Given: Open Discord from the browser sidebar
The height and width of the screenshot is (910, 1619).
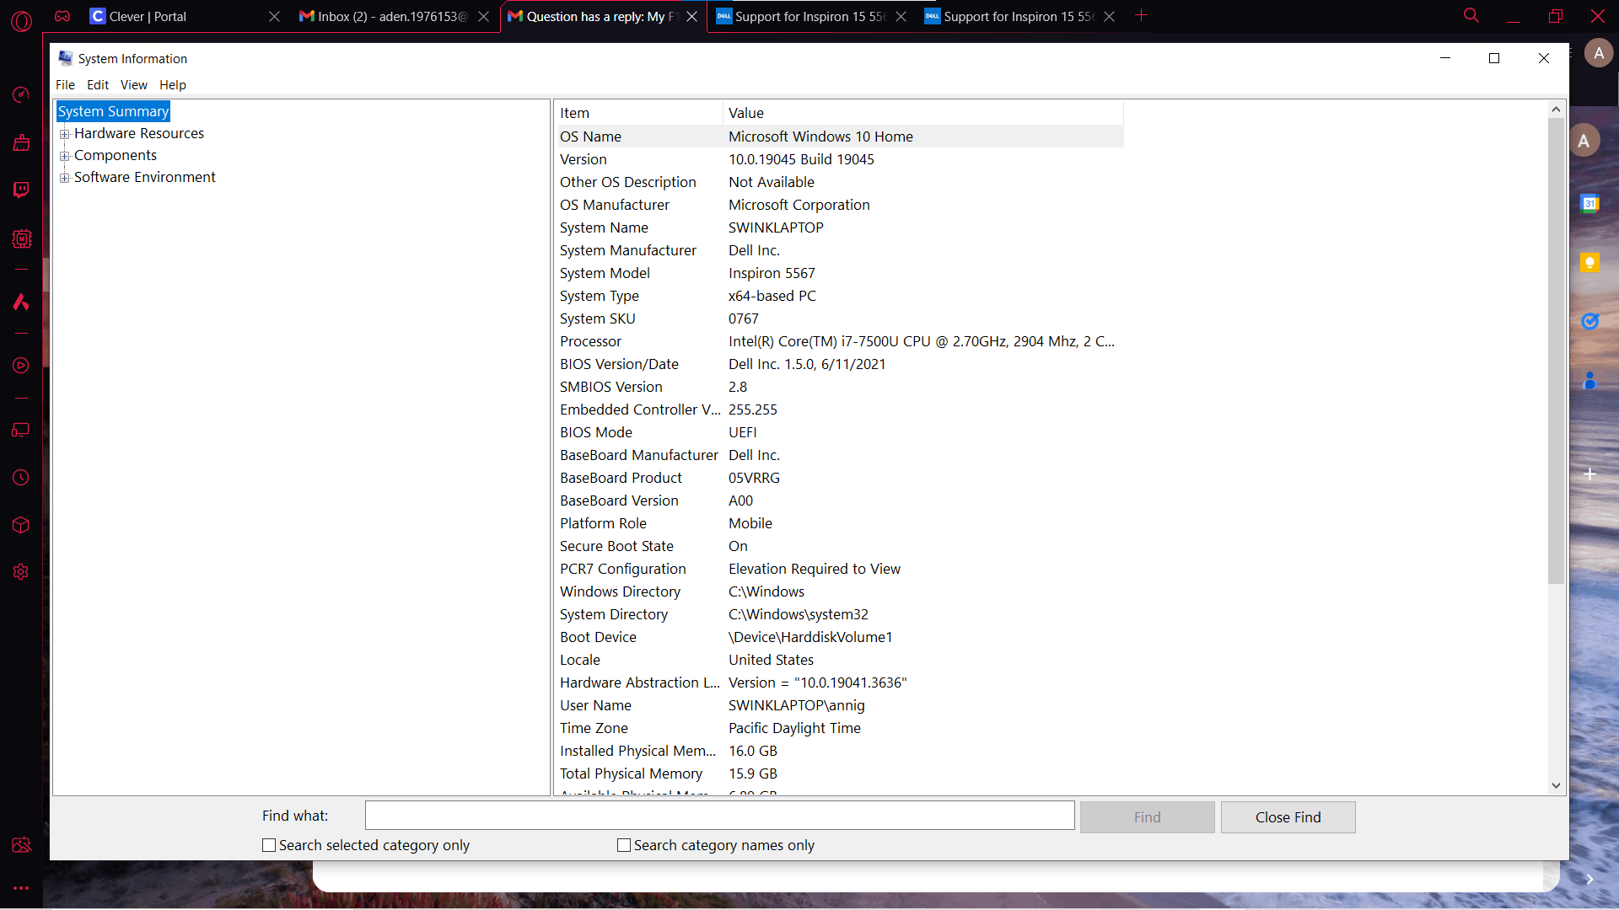Looking at the screenshot, I should [x=21, y=302].
